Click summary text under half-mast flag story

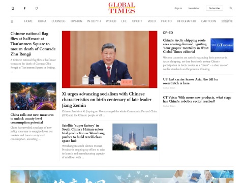coord(33,66)
